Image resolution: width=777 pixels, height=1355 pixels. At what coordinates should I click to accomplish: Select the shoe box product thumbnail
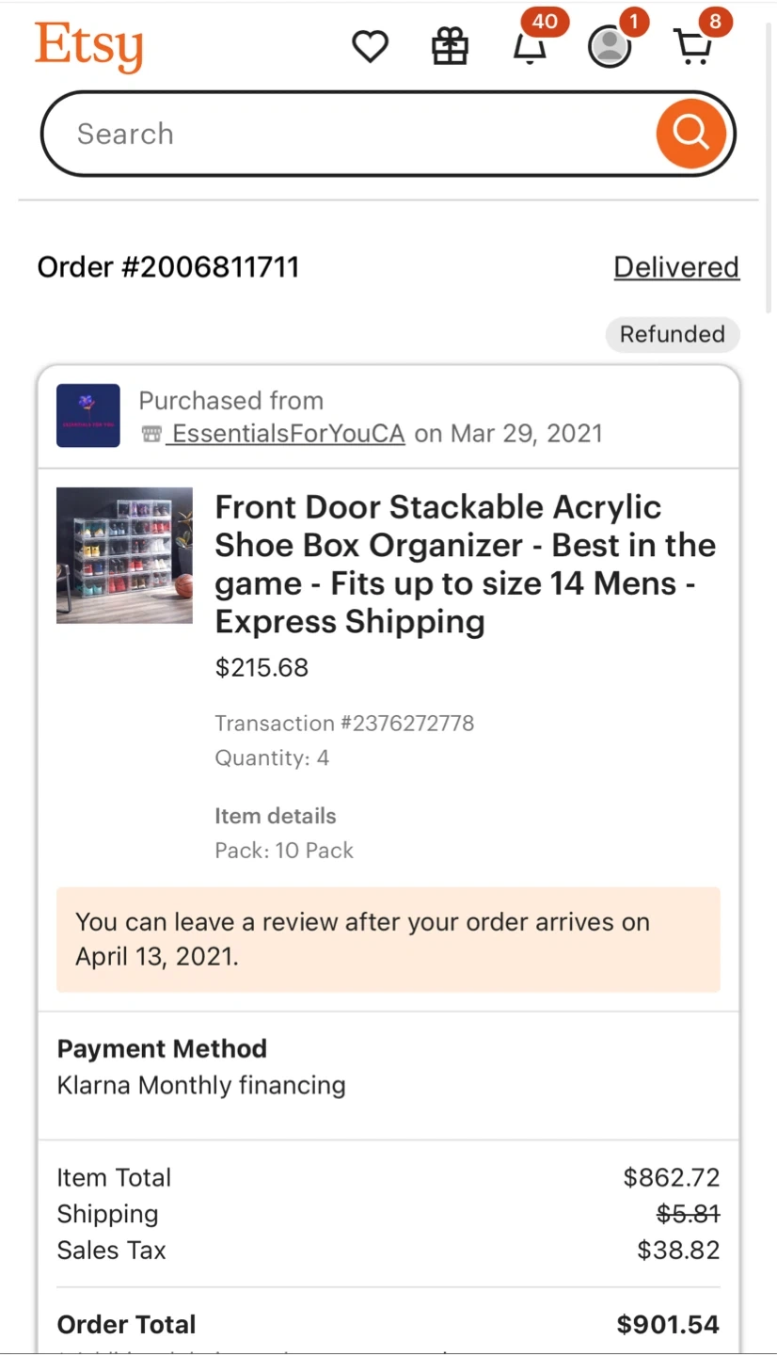tap(124, 555)
